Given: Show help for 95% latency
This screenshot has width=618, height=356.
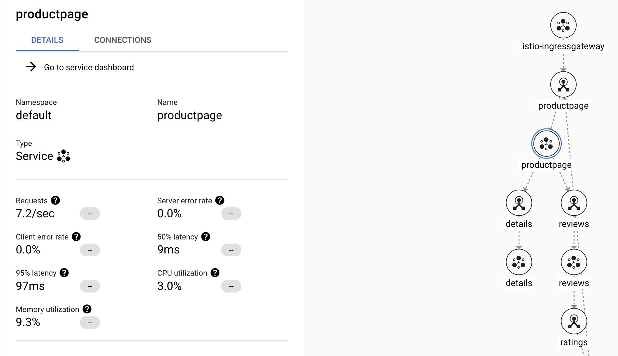Looking at the screenshot, I should point(64,273).
